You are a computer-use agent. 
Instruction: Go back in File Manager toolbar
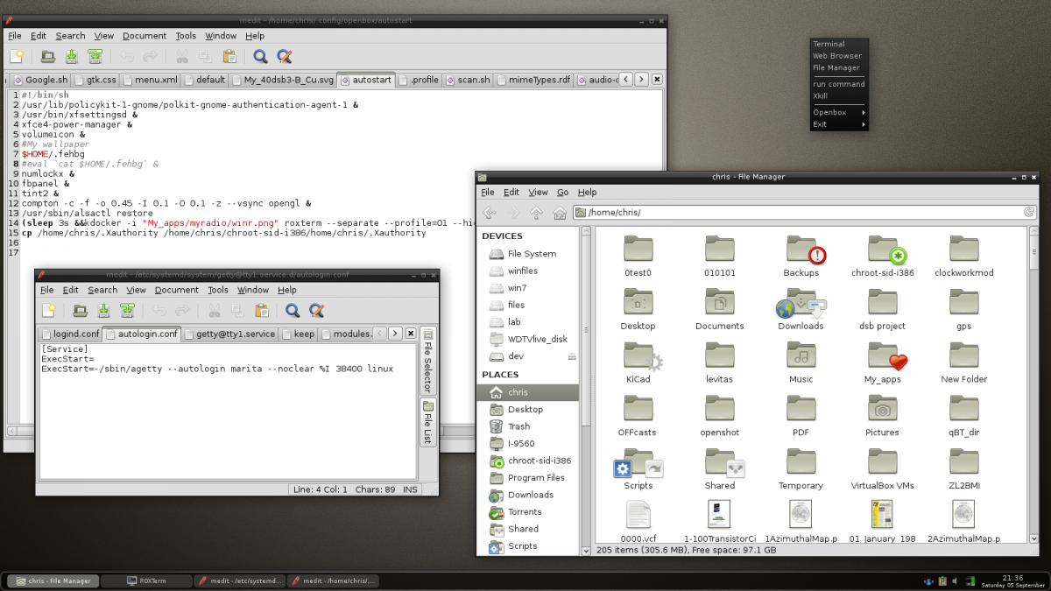pos(490,212)
